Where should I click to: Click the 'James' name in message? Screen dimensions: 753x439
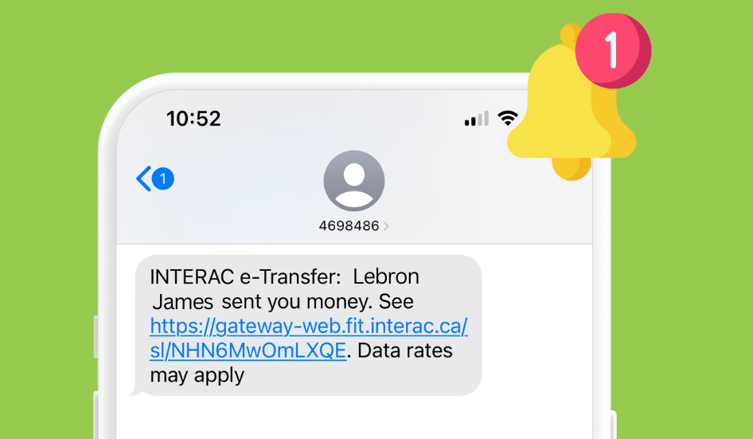(x=182, y=302)
